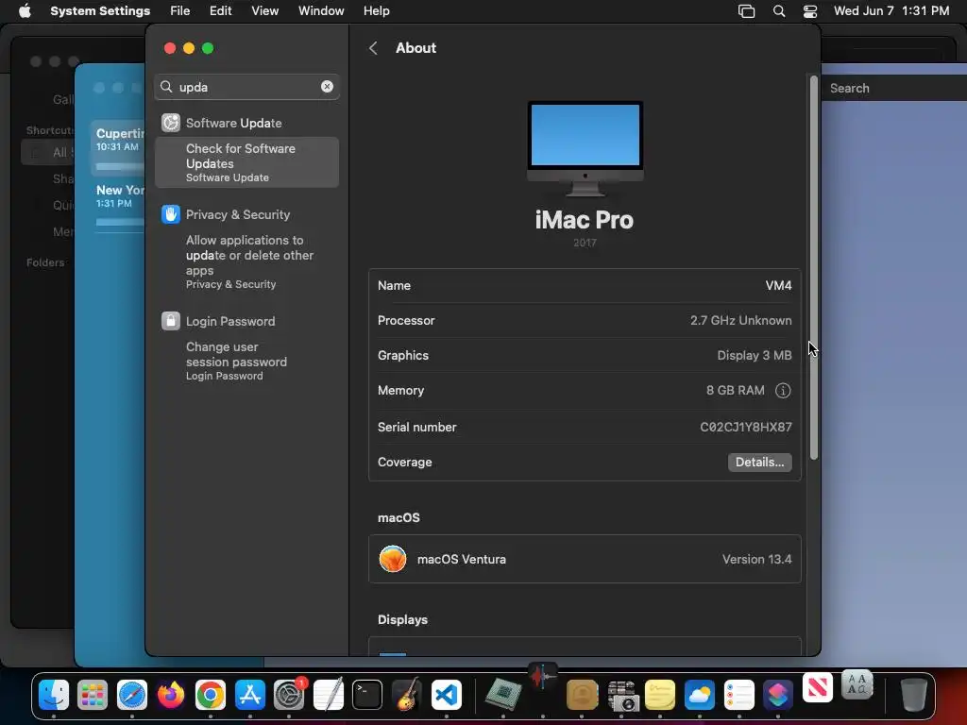Click the Coverage Details... button

tap(759, 463)
